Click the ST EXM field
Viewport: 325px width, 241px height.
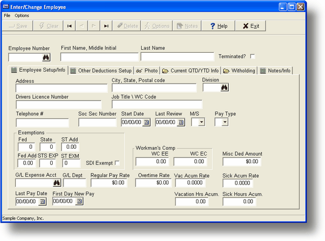71,163
